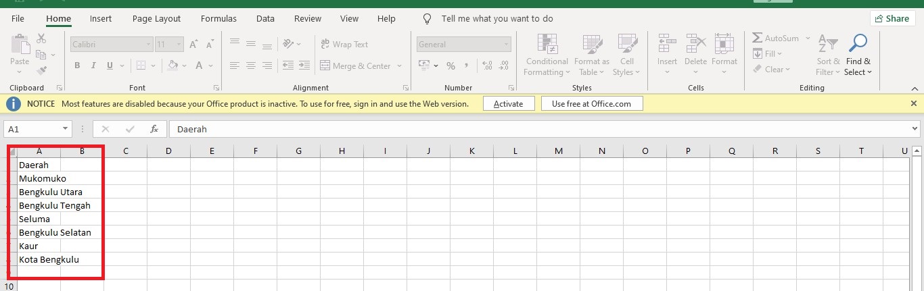
Task: Expand the Name Box dropdown arrow
Action: (x=66, y=129)
